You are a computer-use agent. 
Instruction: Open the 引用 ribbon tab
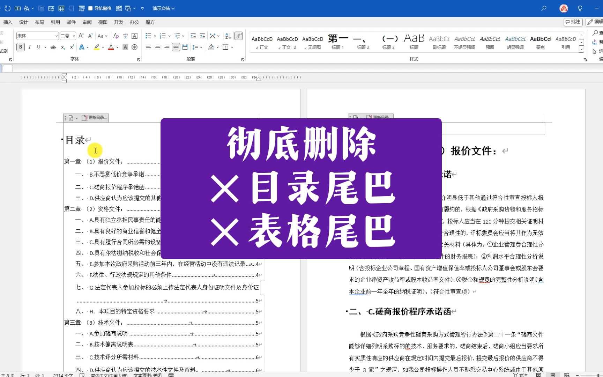pos(55,22)
